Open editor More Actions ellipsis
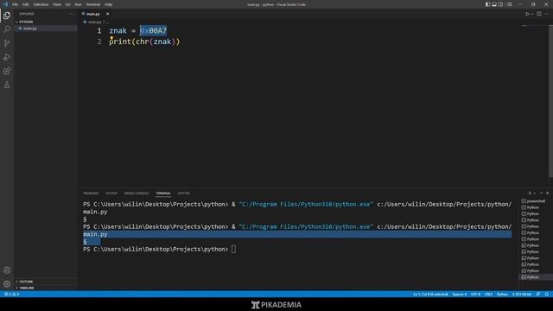Screen dimensions: 553x311 click(x=546, y=14)
